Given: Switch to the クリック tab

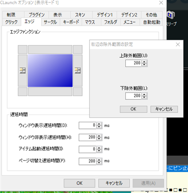Looking at the screenshot, I should [11, 22].
